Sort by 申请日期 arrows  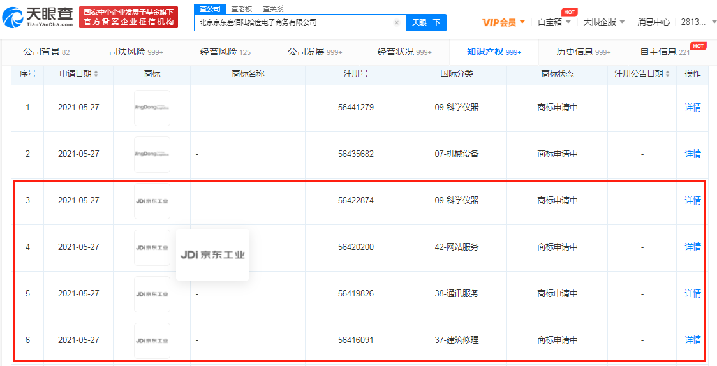click(96, 74)
